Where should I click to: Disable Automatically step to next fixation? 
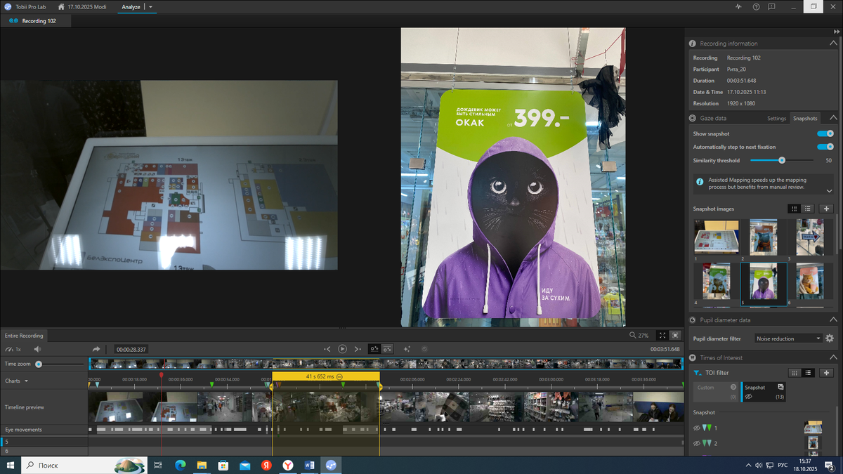pos(825,147)
